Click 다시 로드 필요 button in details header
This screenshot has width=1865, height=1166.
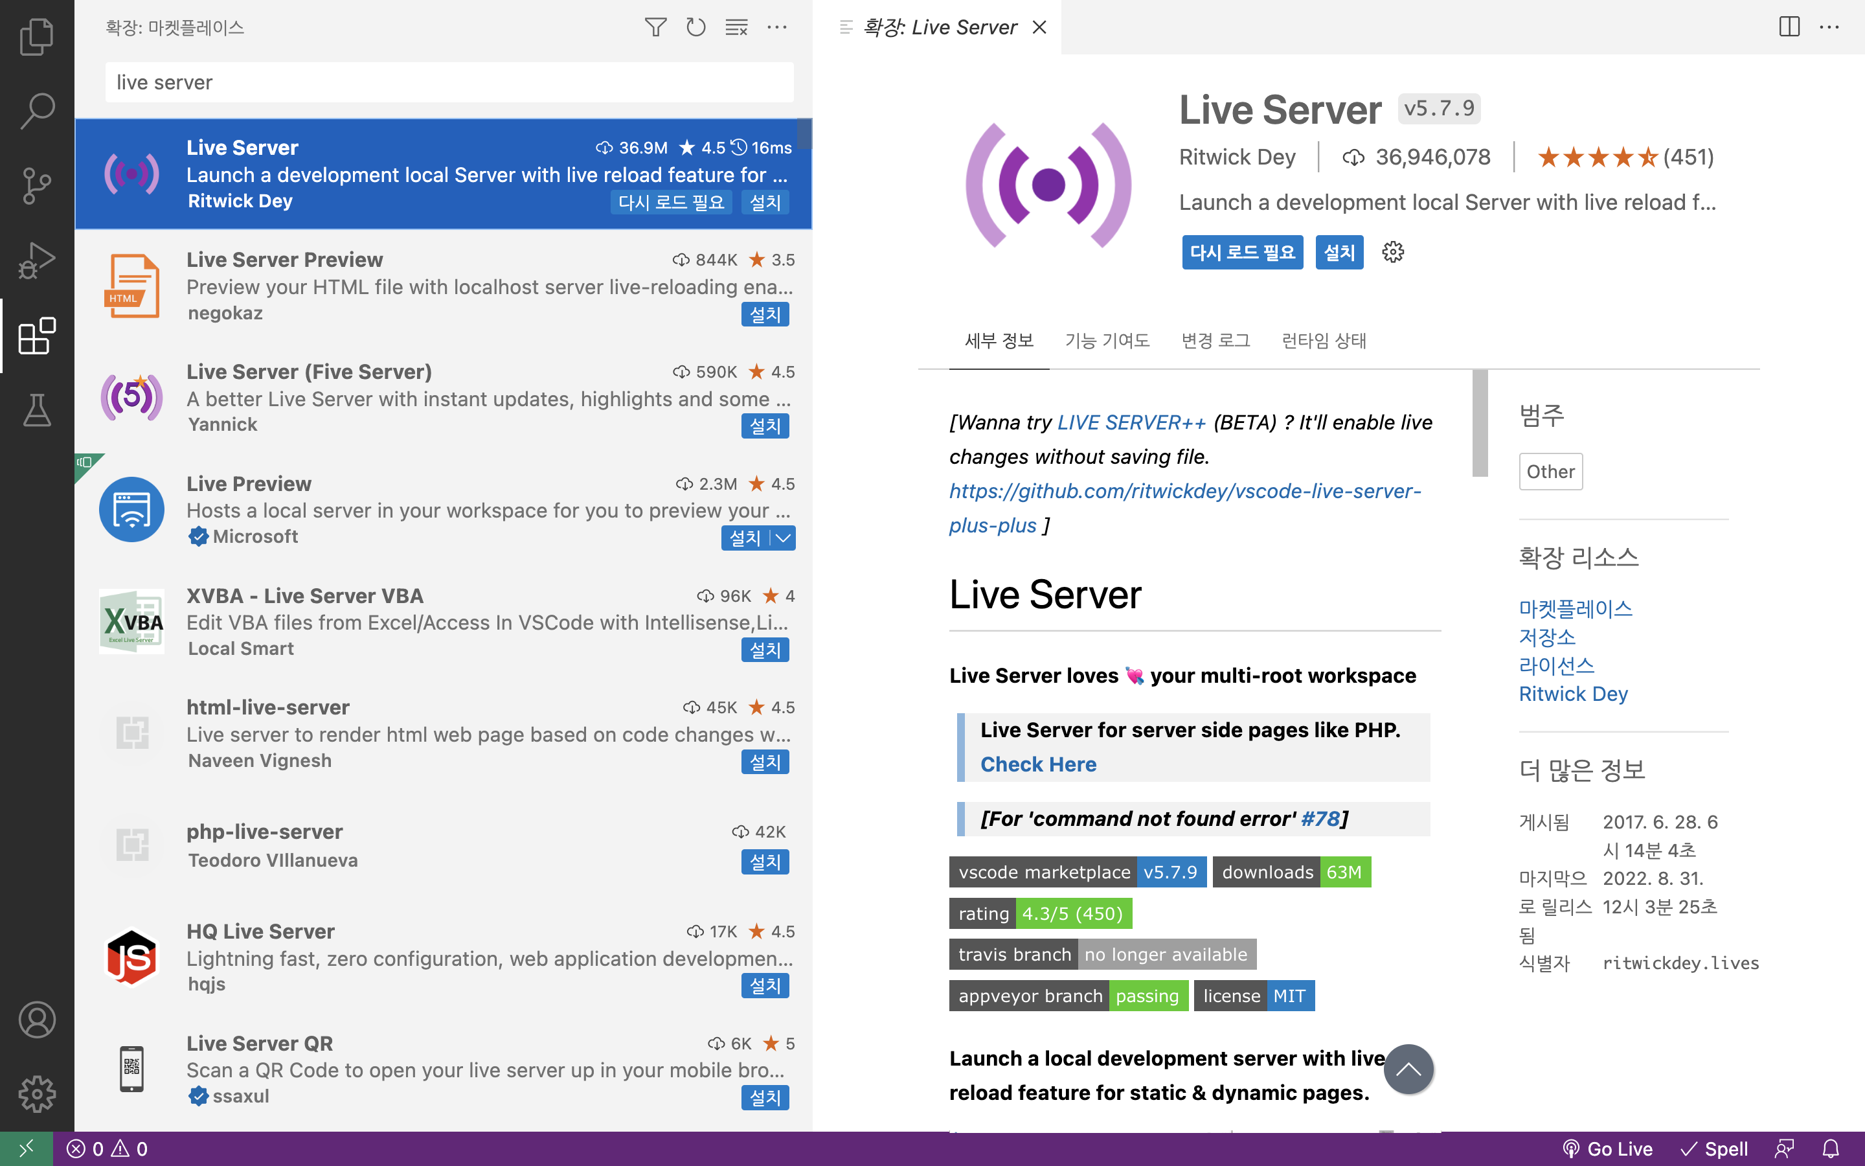[x=1242, y=252]
